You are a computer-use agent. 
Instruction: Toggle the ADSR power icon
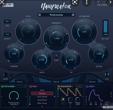[87, 86]
